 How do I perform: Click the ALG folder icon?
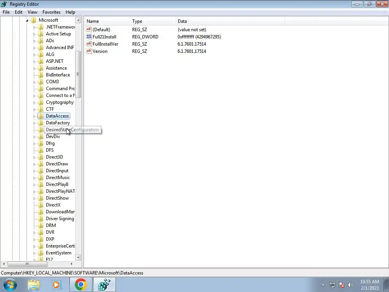(x=41, y=54)
